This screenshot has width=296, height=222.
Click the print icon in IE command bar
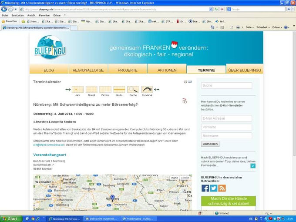pos(238,27)
